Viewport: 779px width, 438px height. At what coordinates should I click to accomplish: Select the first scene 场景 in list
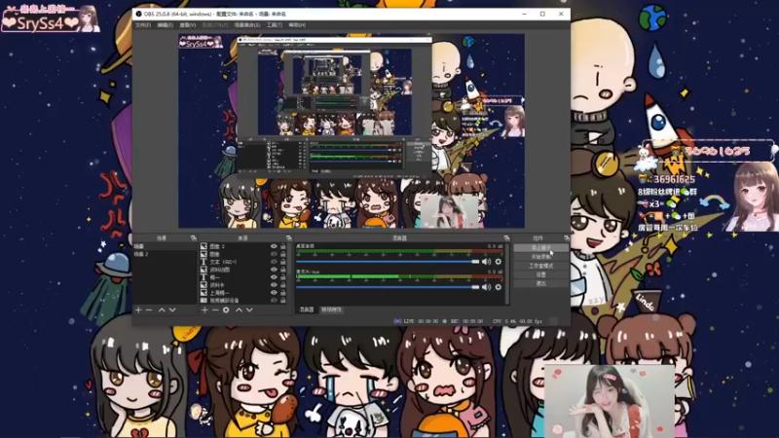(165, 246)
